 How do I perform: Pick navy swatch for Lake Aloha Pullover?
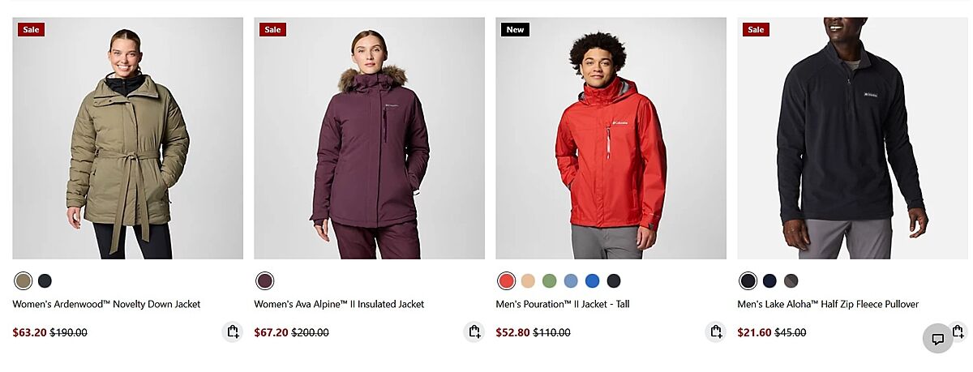[769, 281]
